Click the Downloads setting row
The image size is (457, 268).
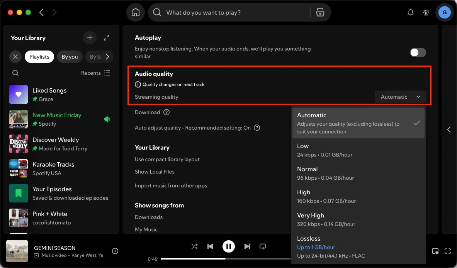coord(149,217)
